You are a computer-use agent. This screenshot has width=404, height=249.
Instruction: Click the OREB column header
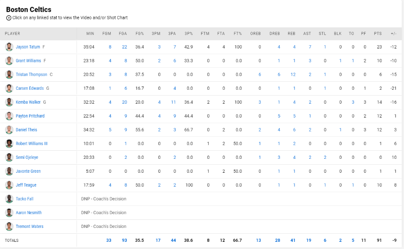[255, 34]
